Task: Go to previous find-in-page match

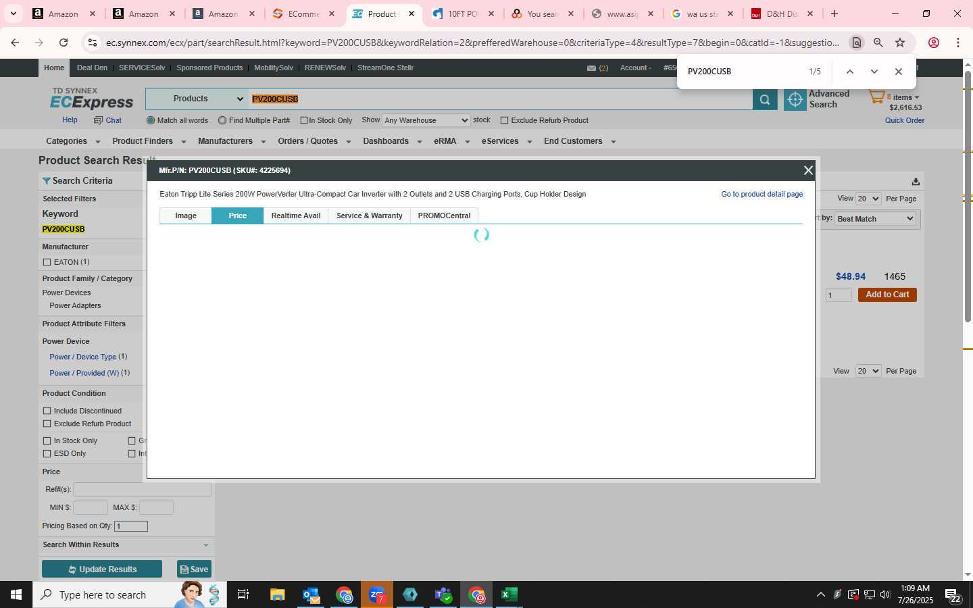Action: tap(850, 72)
